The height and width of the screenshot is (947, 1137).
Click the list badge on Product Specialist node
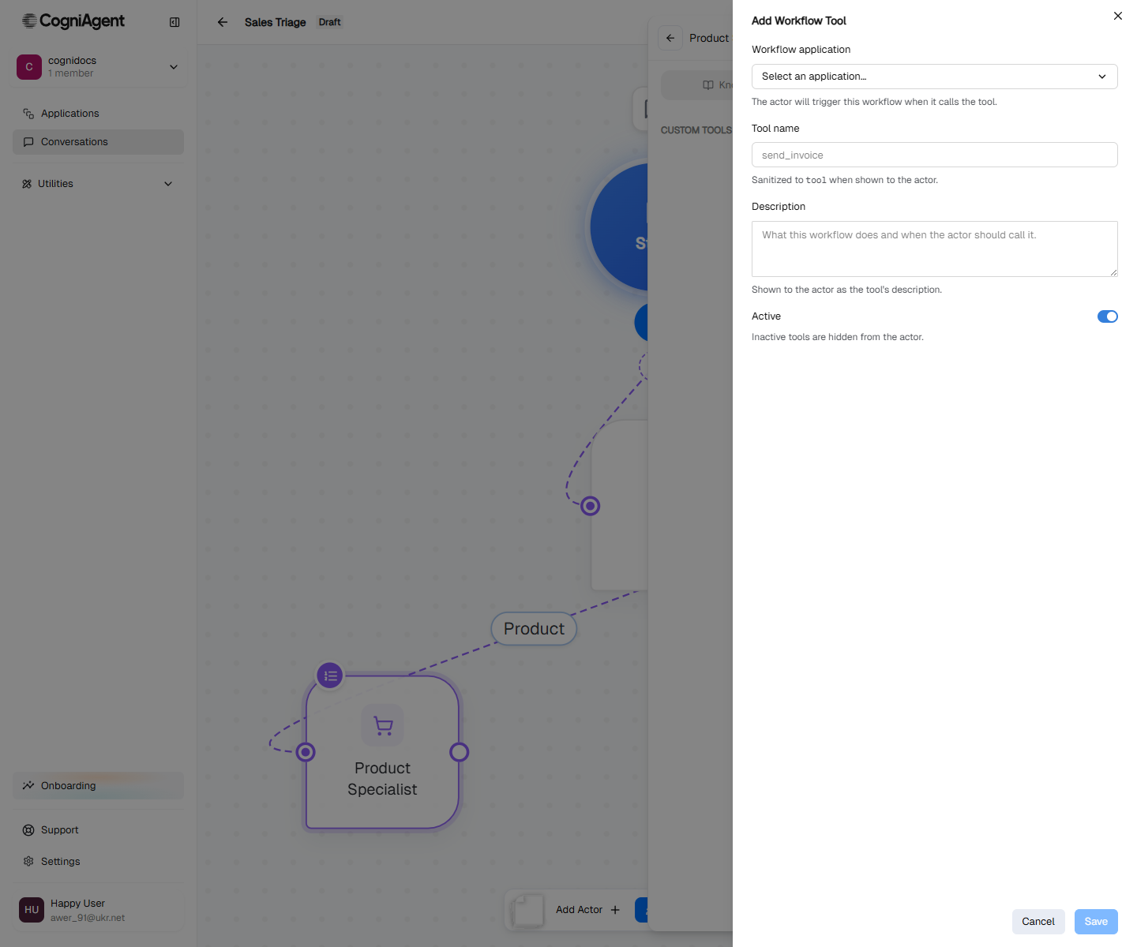[x=330, y=676]
